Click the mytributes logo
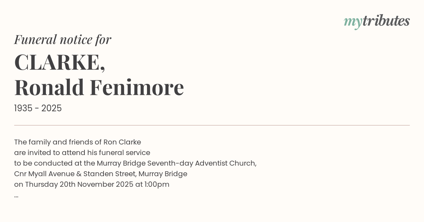Image resolution: width=424 pixels, height=222 pixels. point(377,21)
